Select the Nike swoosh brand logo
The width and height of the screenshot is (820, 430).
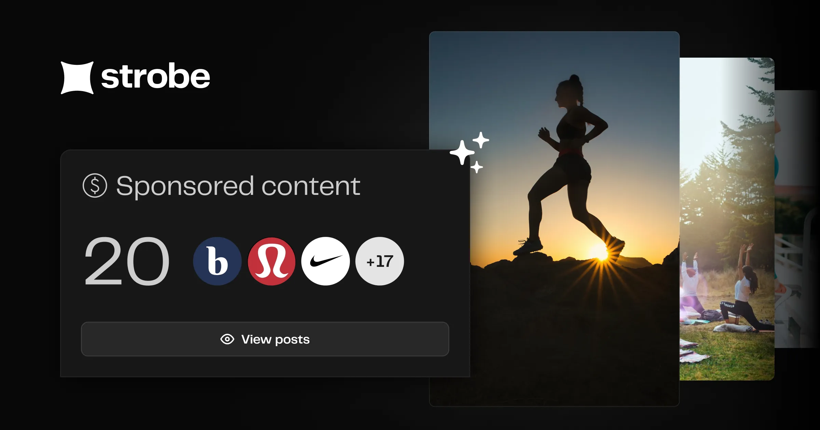click(326, 261)
